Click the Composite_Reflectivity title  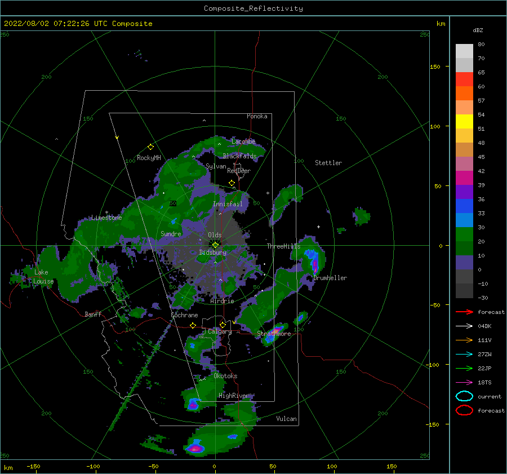[x=253, y=8]
